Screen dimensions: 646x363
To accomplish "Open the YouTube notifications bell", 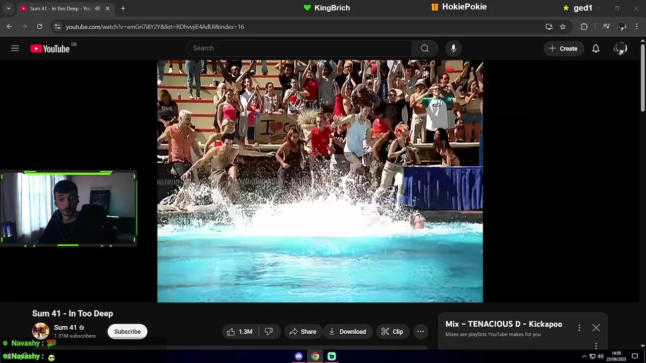I will click(x=596, y=48).
